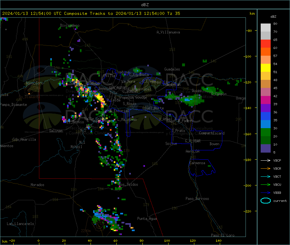
Task: Click the E_Escorial place label
Action: (x=119, y=110)
